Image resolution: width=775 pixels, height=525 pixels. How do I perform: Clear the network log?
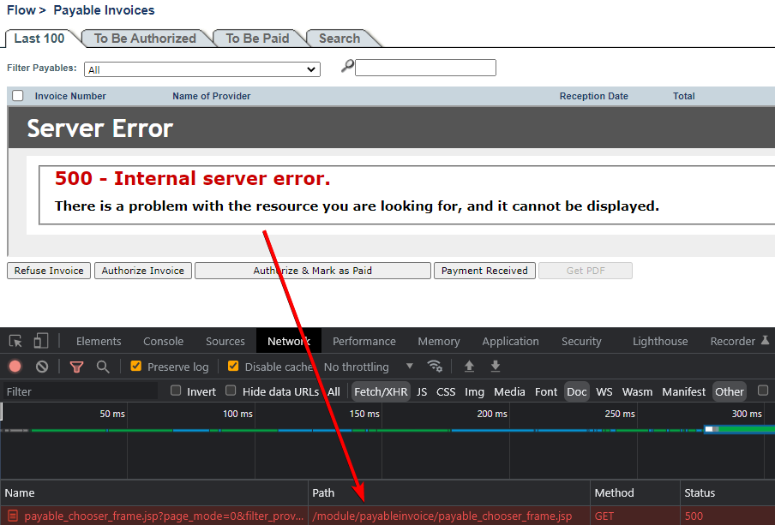coord(42,367)
